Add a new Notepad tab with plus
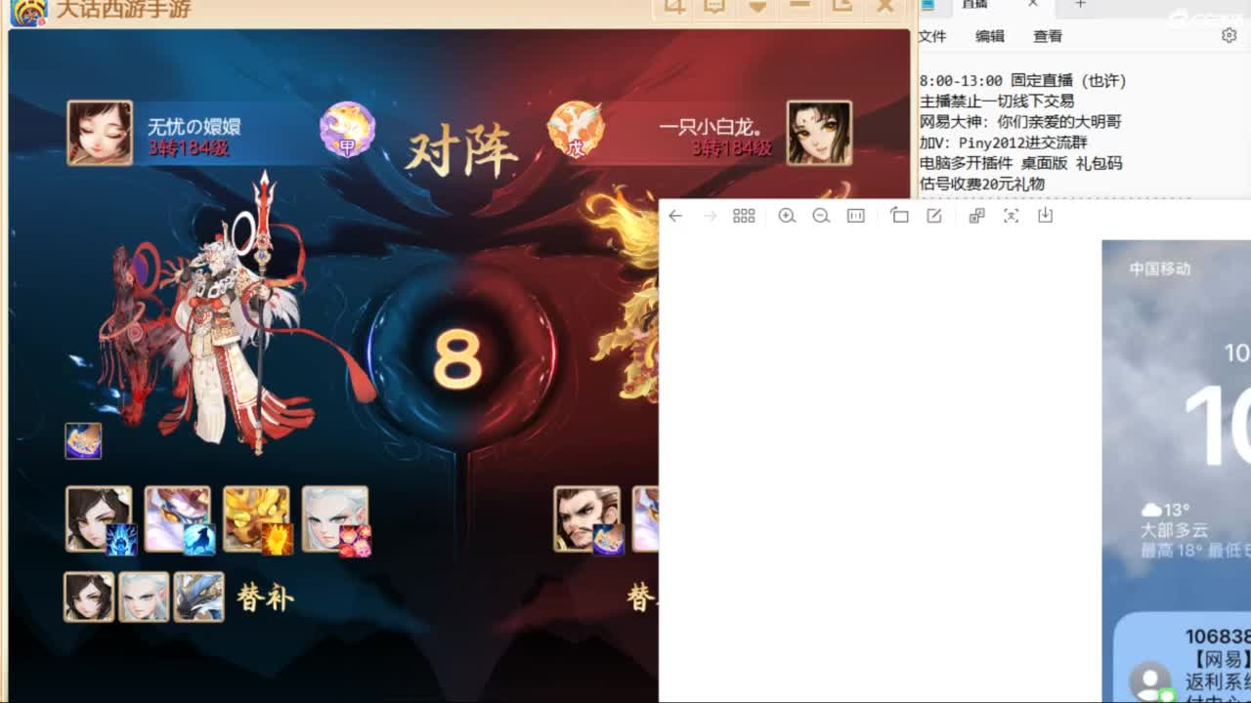This screenshot has height=703, width=1251. (1080, 4)
